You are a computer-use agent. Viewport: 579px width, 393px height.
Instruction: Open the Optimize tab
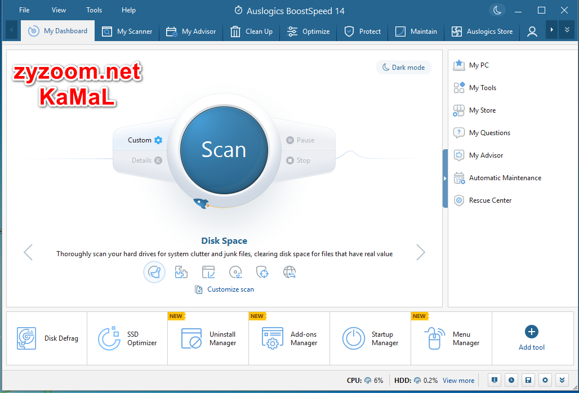tap(308, 32)
